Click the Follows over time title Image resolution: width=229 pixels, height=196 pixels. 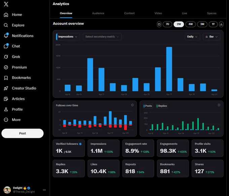coord(67,105)
